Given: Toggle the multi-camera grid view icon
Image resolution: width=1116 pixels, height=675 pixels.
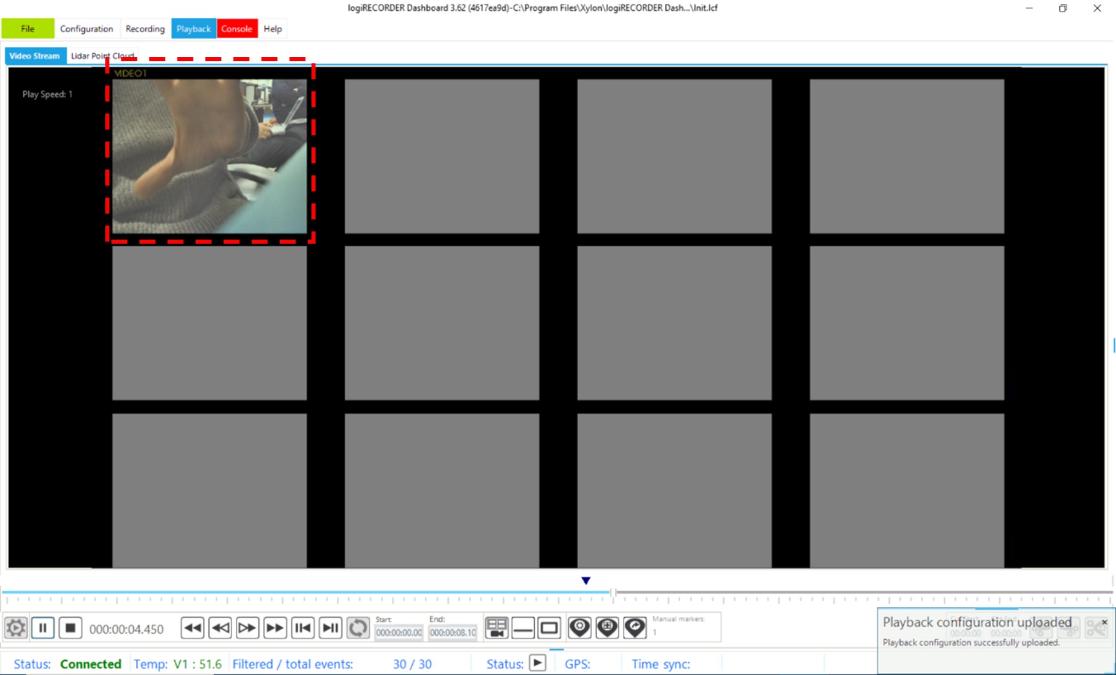Looking at the screenshot, I should tap(496, 628).
